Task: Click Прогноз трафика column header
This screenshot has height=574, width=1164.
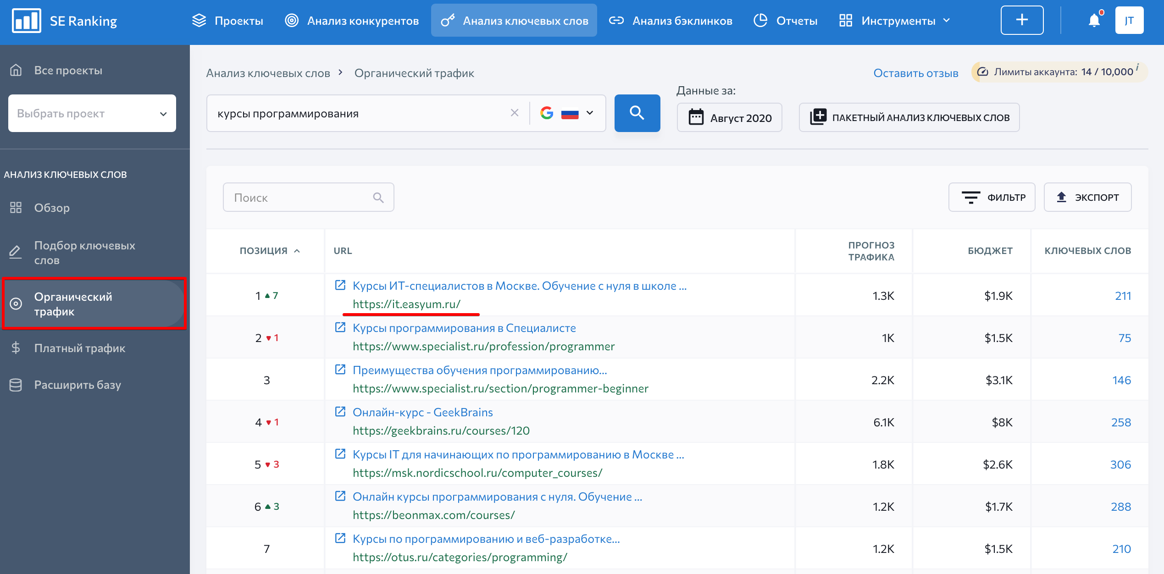Action: pos(871,251)
